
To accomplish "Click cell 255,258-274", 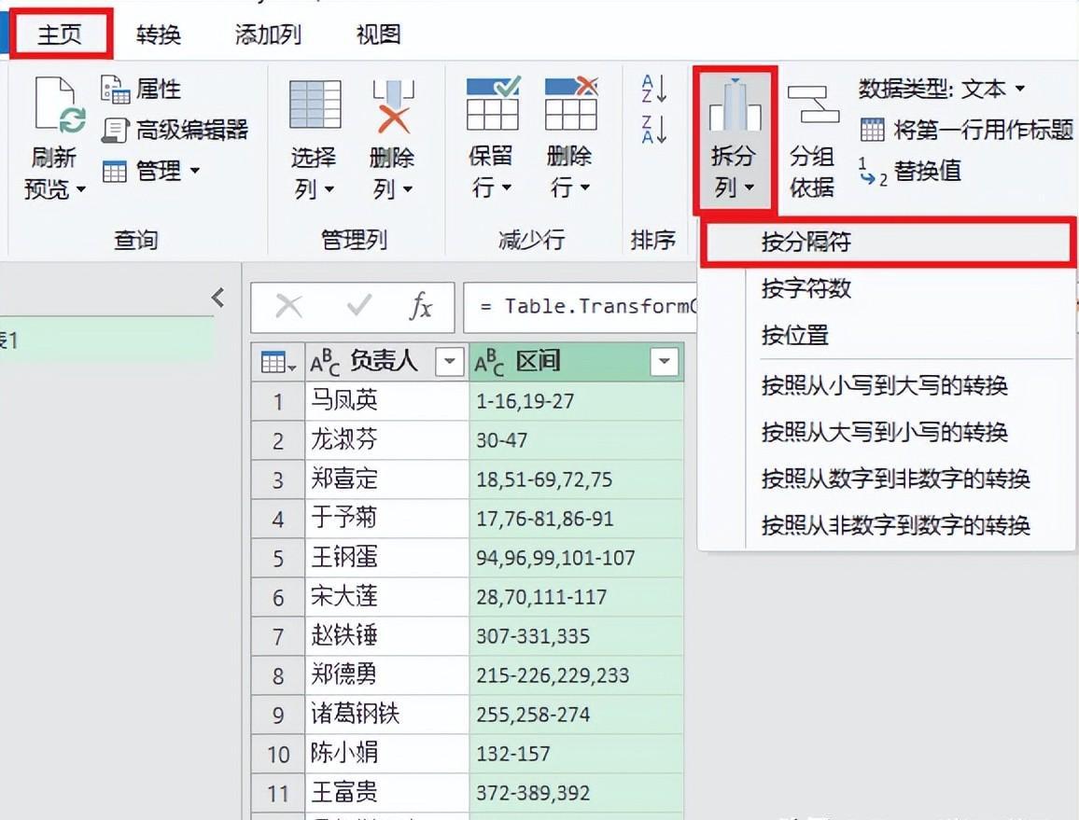I will point(577,714).
